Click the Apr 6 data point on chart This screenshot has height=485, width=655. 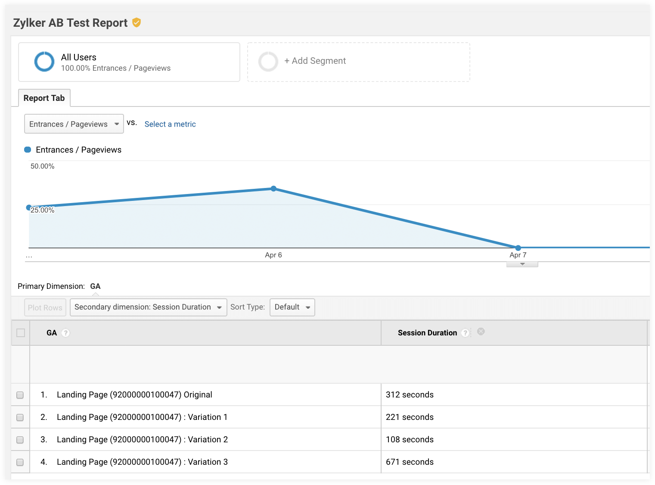pyautogui.click(x=273, y=188)
